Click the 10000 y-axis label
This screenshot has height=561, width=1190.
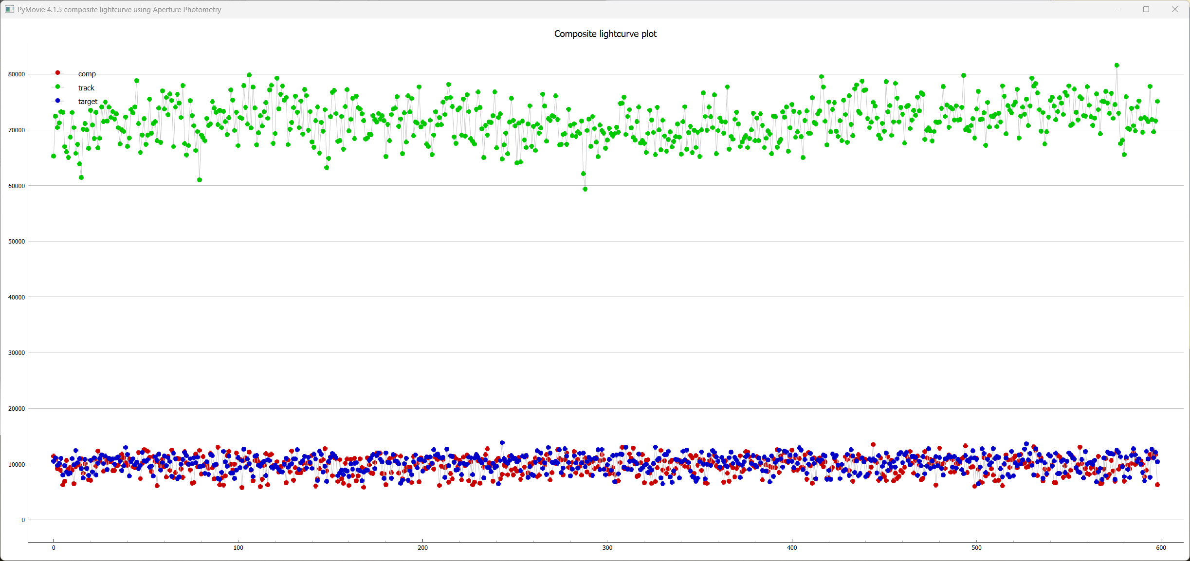click(x=17, y=464)
